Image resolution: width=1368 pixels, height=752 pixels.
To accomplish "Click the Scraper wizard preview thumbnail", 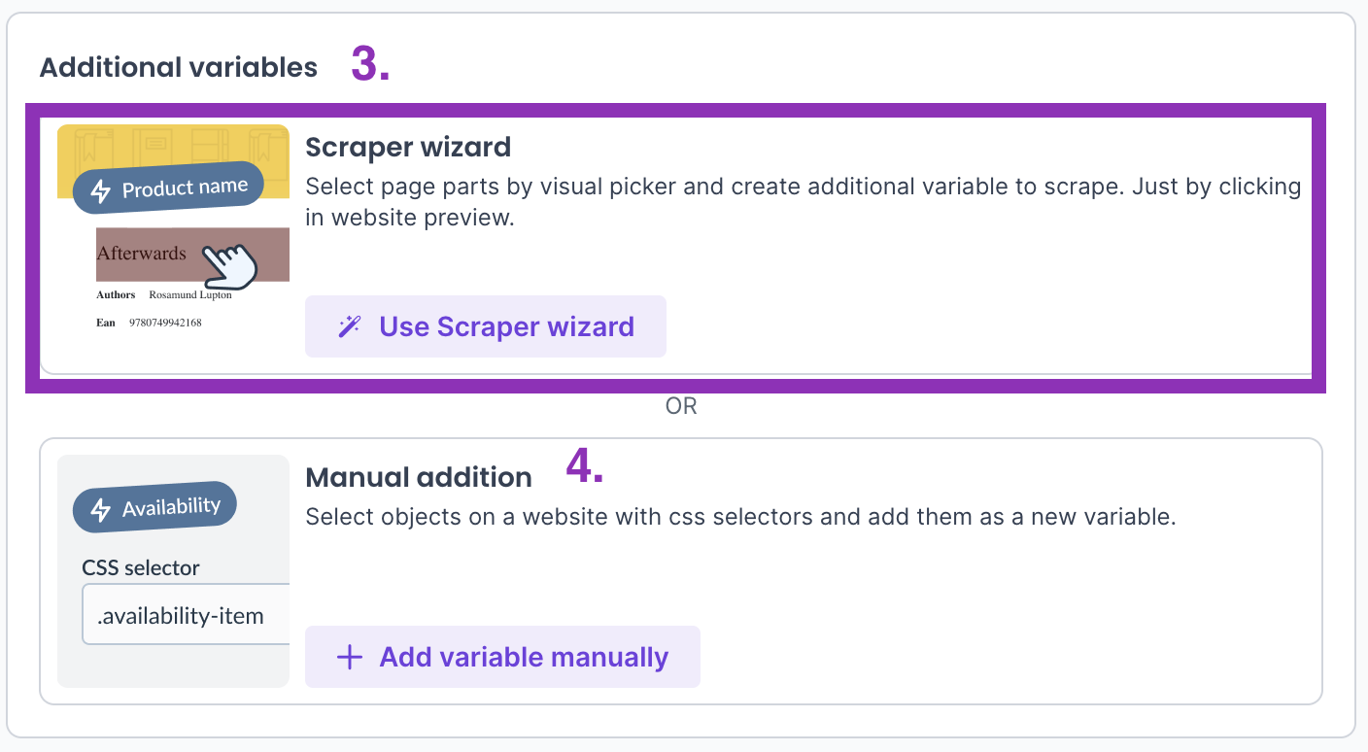I will tap(173, 241).
